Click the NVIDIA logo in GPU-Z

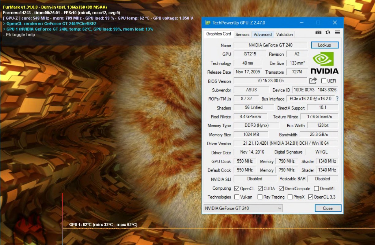click(x=324, y=63)
